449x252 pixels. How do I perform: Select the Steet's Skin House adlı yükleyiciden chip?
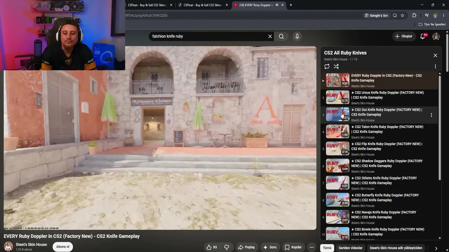[x=396, y=248]
